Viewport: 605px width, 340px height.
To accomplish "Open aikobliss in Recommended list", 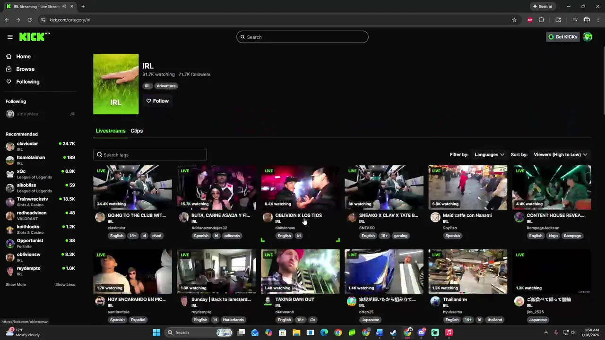I will pyautogui.click(x=40, y=188).
